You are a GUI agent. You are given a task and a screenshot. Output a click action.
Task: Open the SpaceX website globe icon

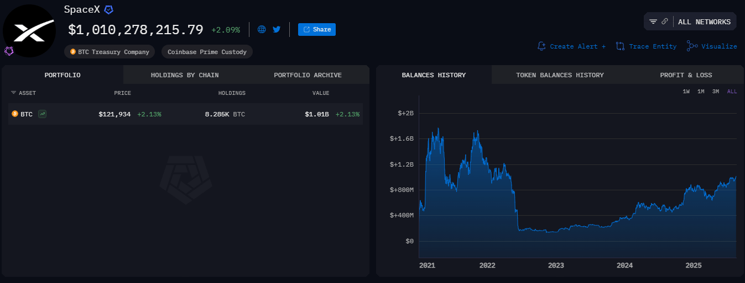pos(262,29)
